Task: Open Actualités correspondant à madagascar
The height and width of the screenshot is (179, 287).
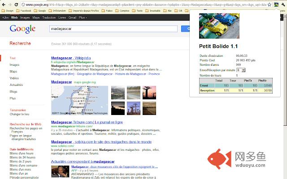Action: [x=83, y=162]
